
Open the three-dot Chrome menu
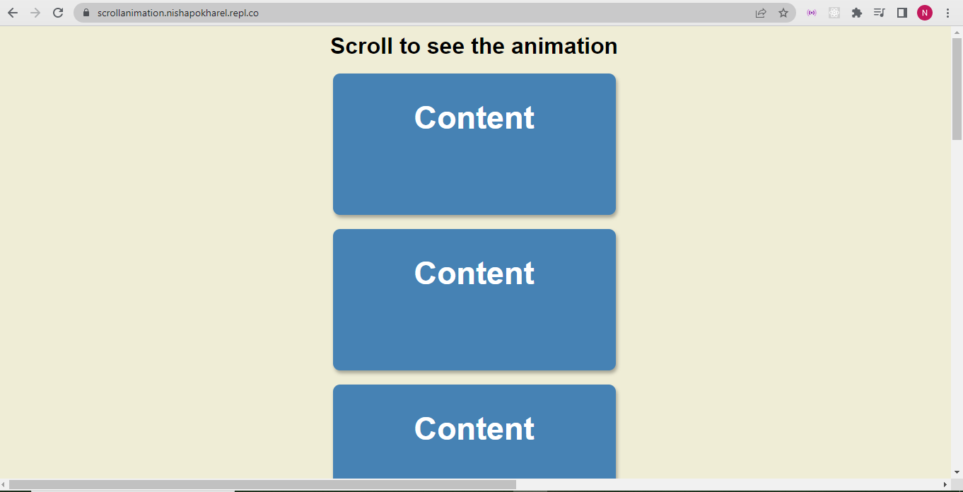coord(947,12)
